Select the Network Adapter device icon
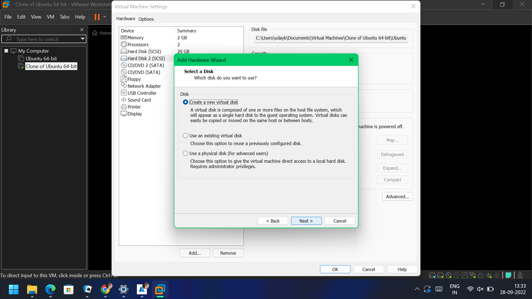 click(124, 86)
